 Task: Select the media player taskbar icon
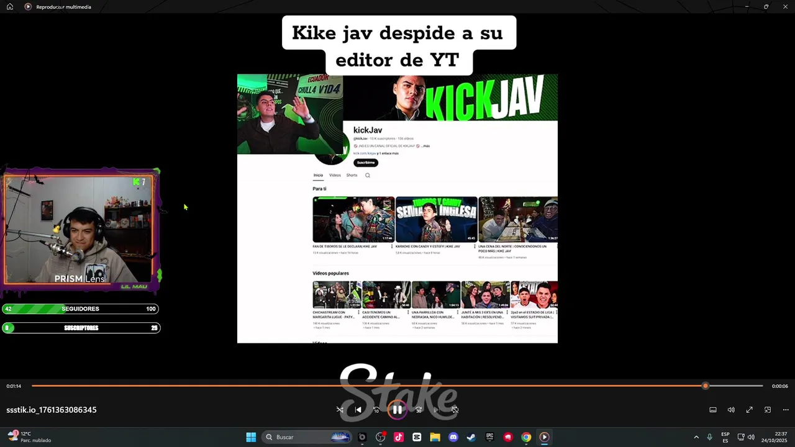(544, 437)
